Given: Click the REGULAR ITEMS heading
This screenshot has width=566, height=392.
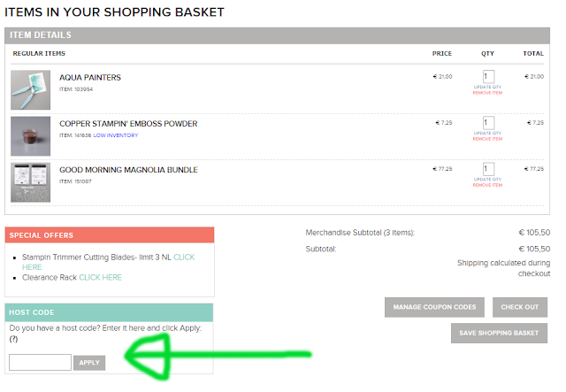Looking at the screenshot, I should [39, 53].
